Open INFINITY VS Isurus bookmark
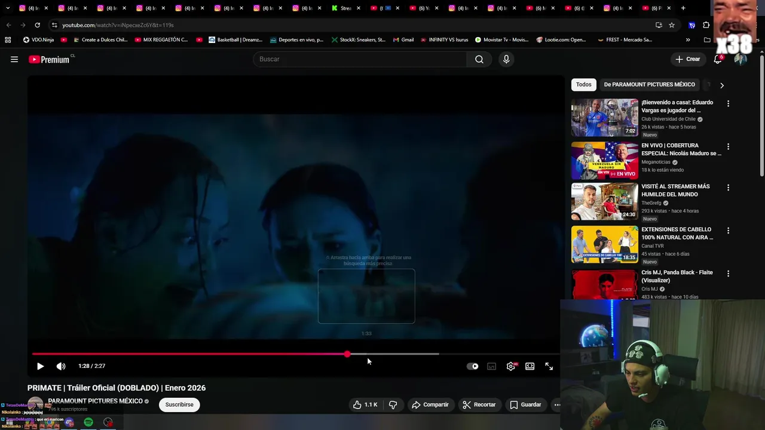 (444, 40)
